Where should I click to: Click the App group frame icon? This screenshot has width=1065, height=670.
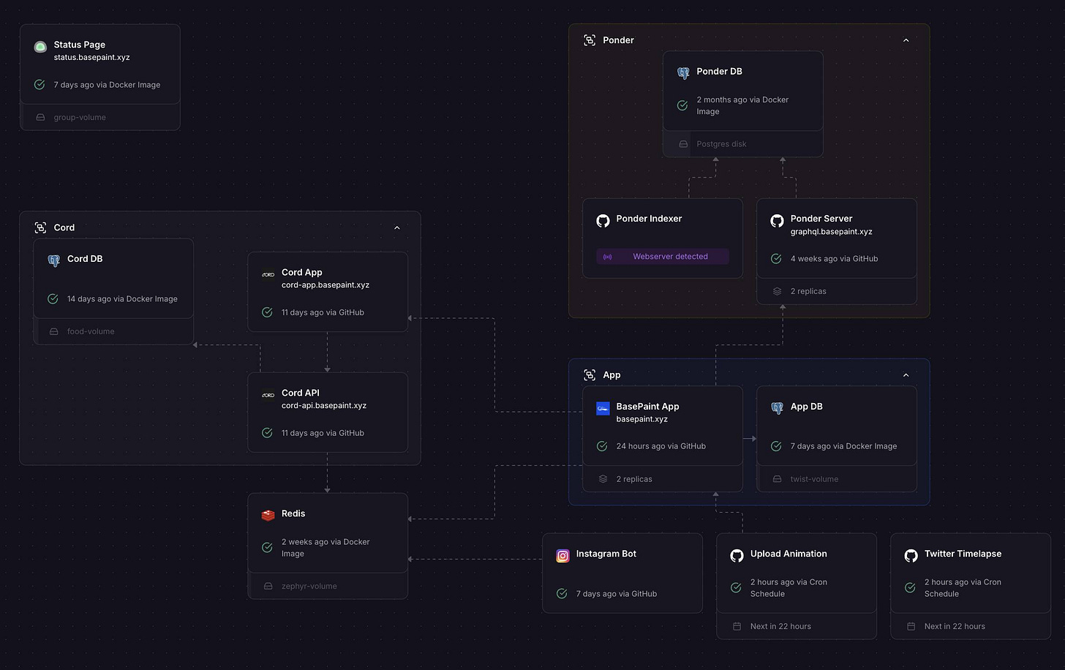coord(590,375)
